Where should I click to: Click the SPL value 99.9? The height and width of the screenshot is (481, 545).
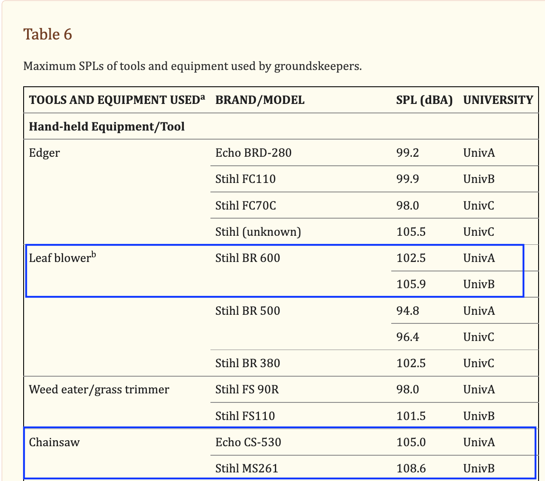pyautogui.click(x=408, y=179)
